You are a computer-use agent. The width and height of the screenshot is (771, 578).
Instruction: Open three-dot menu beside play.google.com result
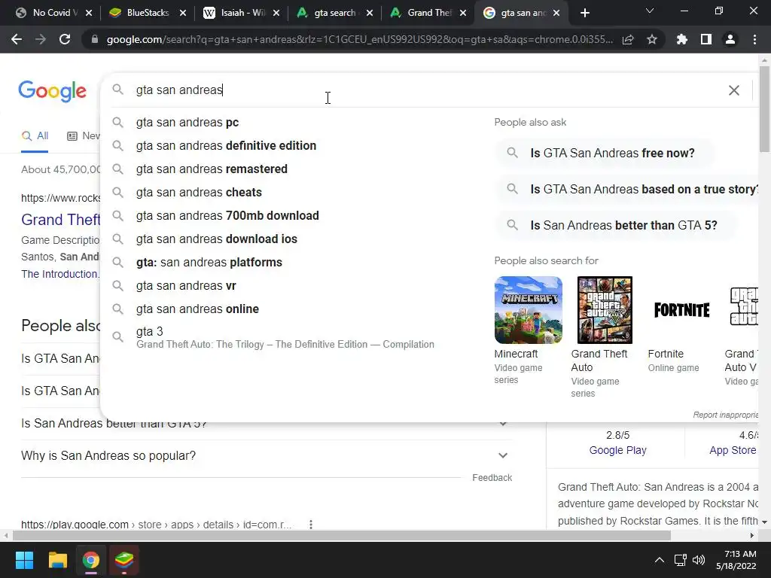(x=311, y=525)
